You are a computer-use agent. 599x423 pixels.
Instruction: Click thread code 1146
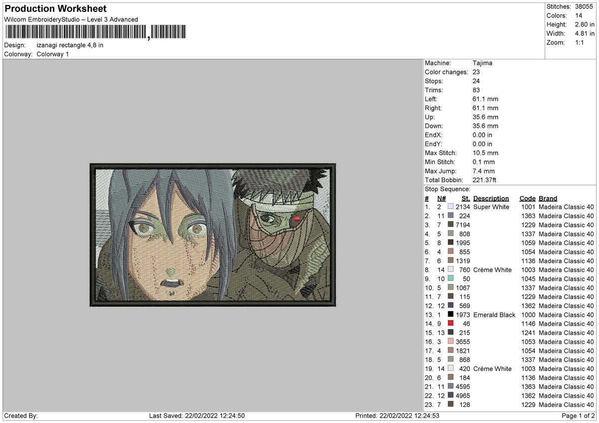tap(528, 324)
